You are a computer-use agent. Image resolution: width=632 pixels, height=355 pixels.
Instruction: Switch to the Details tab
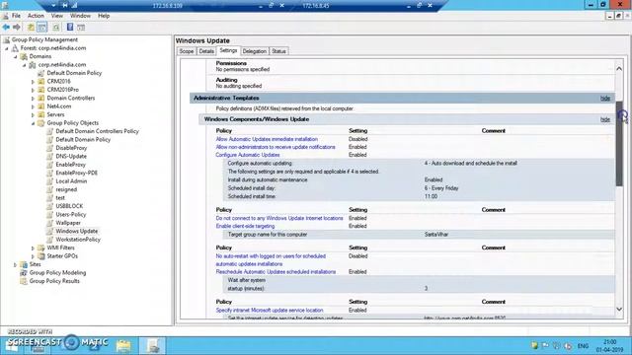click(x=206, y=51)
